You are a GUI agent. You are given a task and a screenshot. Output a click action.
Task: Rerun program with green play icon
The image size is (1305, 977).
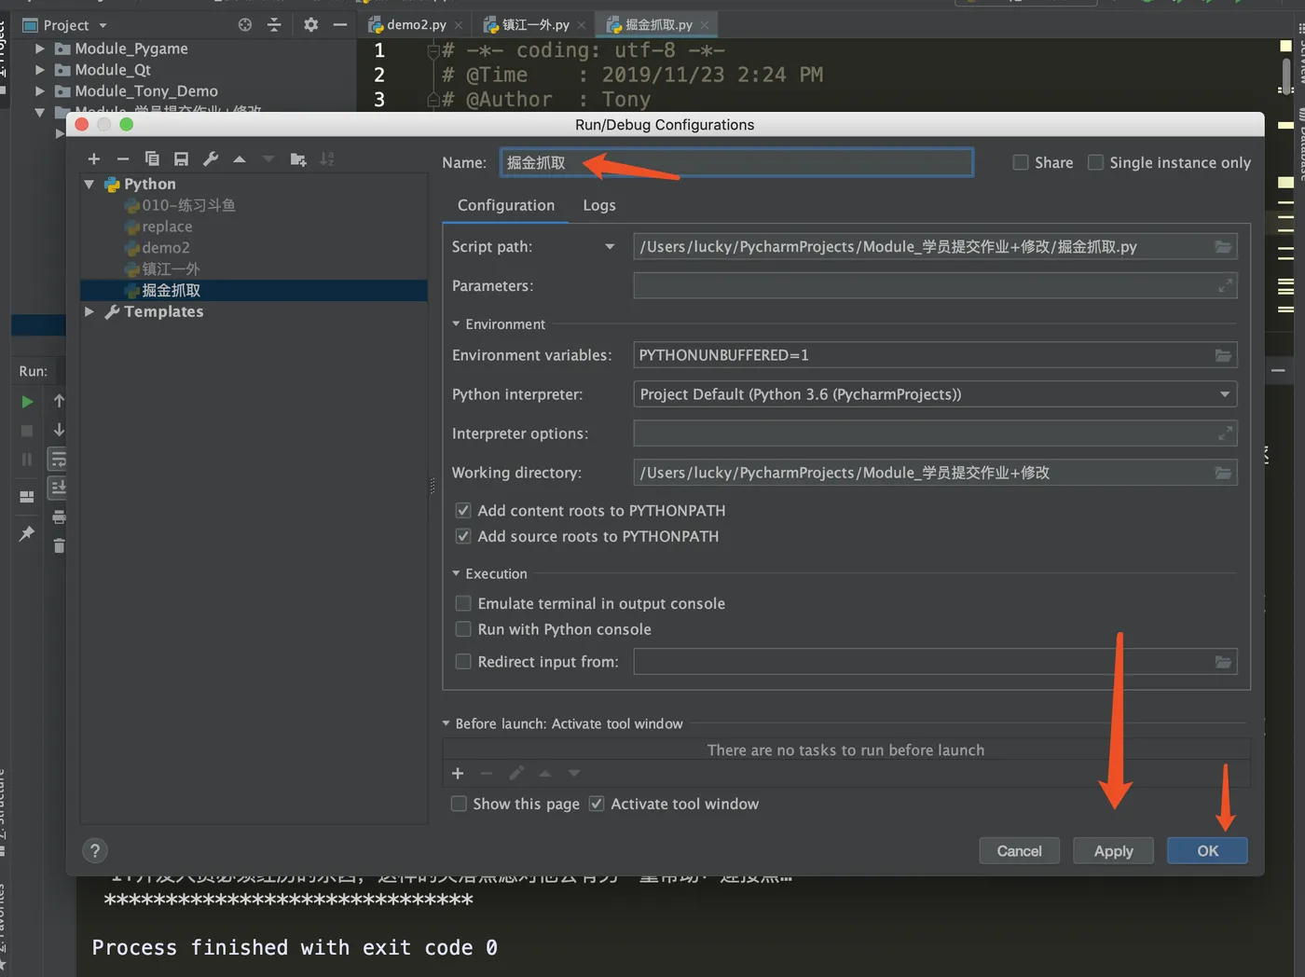click(27, 402)
